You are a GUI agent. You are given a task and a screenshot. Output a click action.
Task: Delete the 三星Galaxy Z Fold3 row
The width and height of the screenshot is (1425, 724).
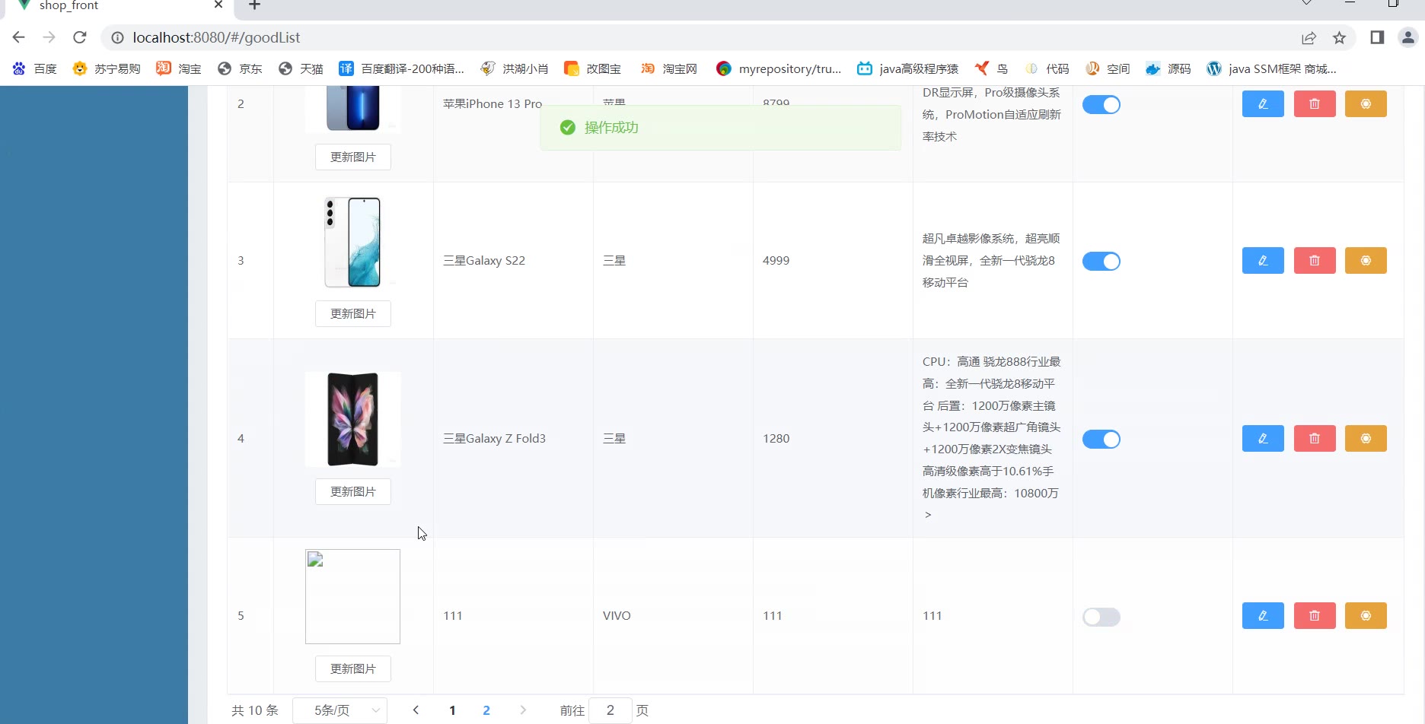tap(1315, 439)
